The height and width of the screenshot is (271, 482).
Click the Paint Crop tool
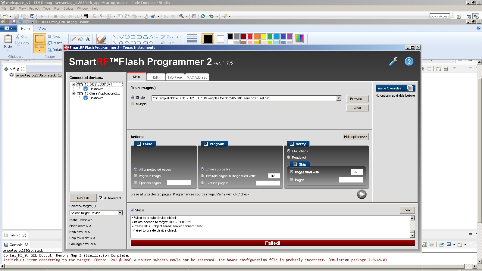click(54, 36)
